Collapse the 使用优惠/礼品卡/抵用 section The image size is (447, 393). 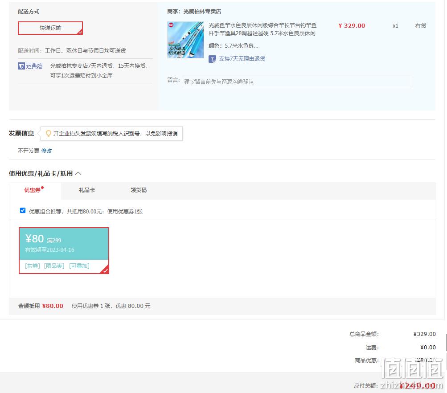coord(78,173)
